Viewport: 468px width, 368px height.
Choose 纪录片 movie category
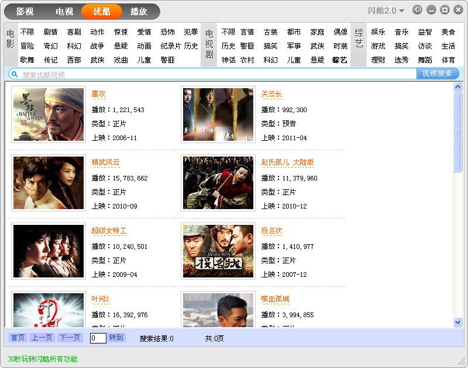(171, 46)
